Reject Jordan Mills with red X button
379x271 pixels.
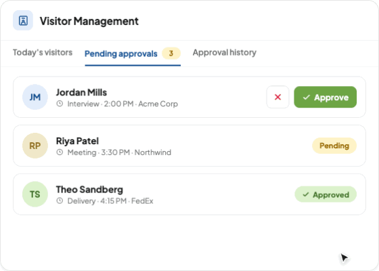tap(277, 97)
